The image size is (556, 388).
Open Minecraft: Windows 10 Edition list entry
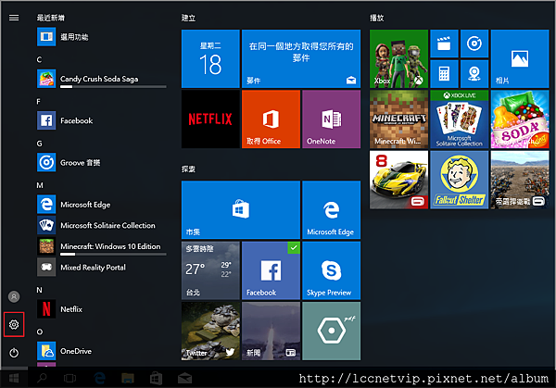pyautogui.click(x=102, y=246)
